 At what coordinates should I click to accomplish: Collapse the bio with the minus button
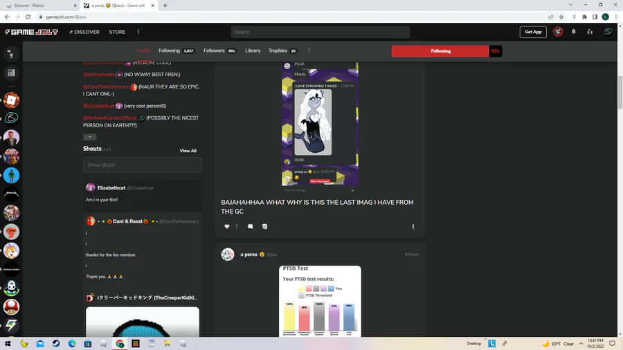pyautogui.click(x=90, y=137)
